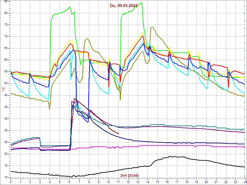The height and width of the screenshot is (185, 247).
Task: Click hour 8 on the time axis
Action: pyautogui.click(x=89, y=182)
